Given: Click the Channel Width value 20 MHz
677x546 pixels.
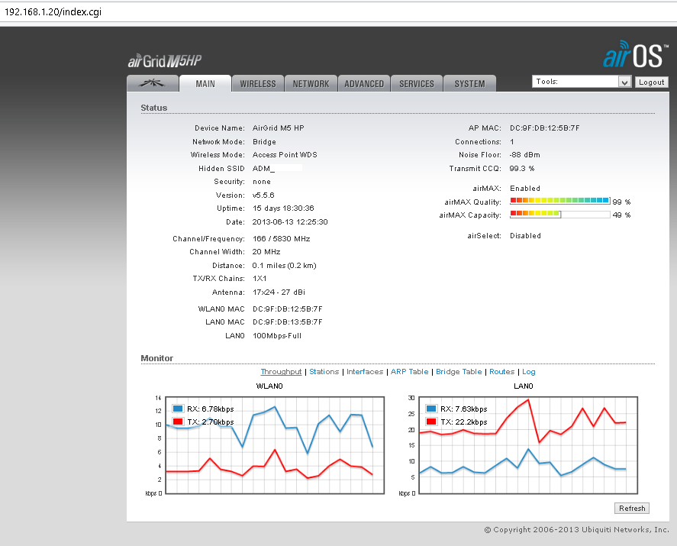Looking at the screenshot, I should [266, 252].
